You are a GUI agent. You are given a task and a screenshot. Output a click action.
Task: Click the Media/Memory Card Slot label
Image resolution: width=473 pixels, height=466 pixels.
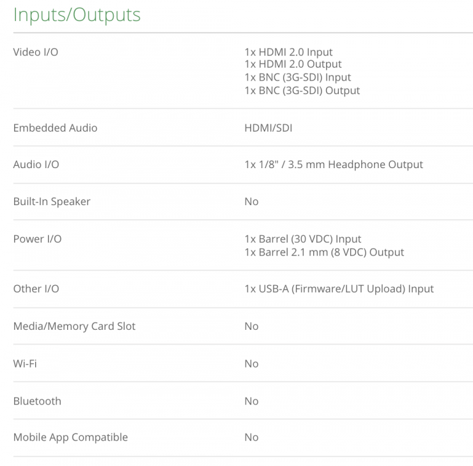74,326
